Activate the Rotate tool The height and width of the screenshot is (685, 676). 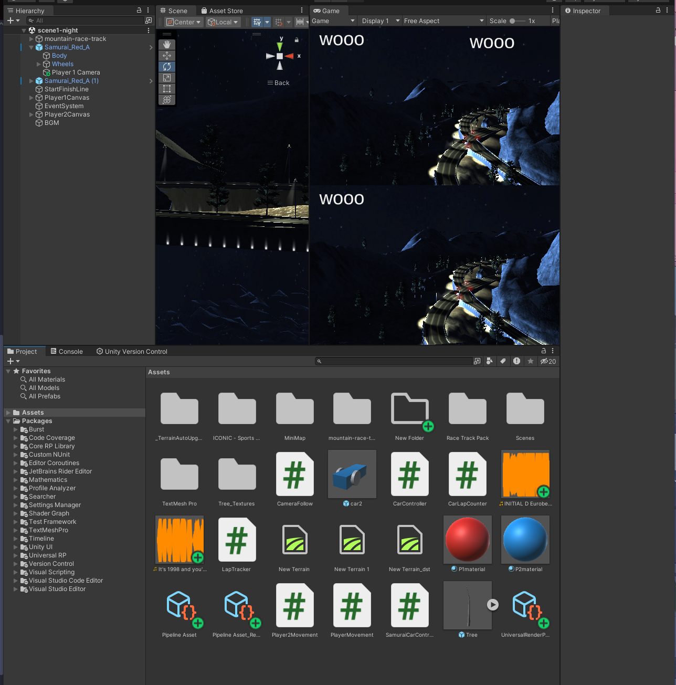[x=167, y=67]
